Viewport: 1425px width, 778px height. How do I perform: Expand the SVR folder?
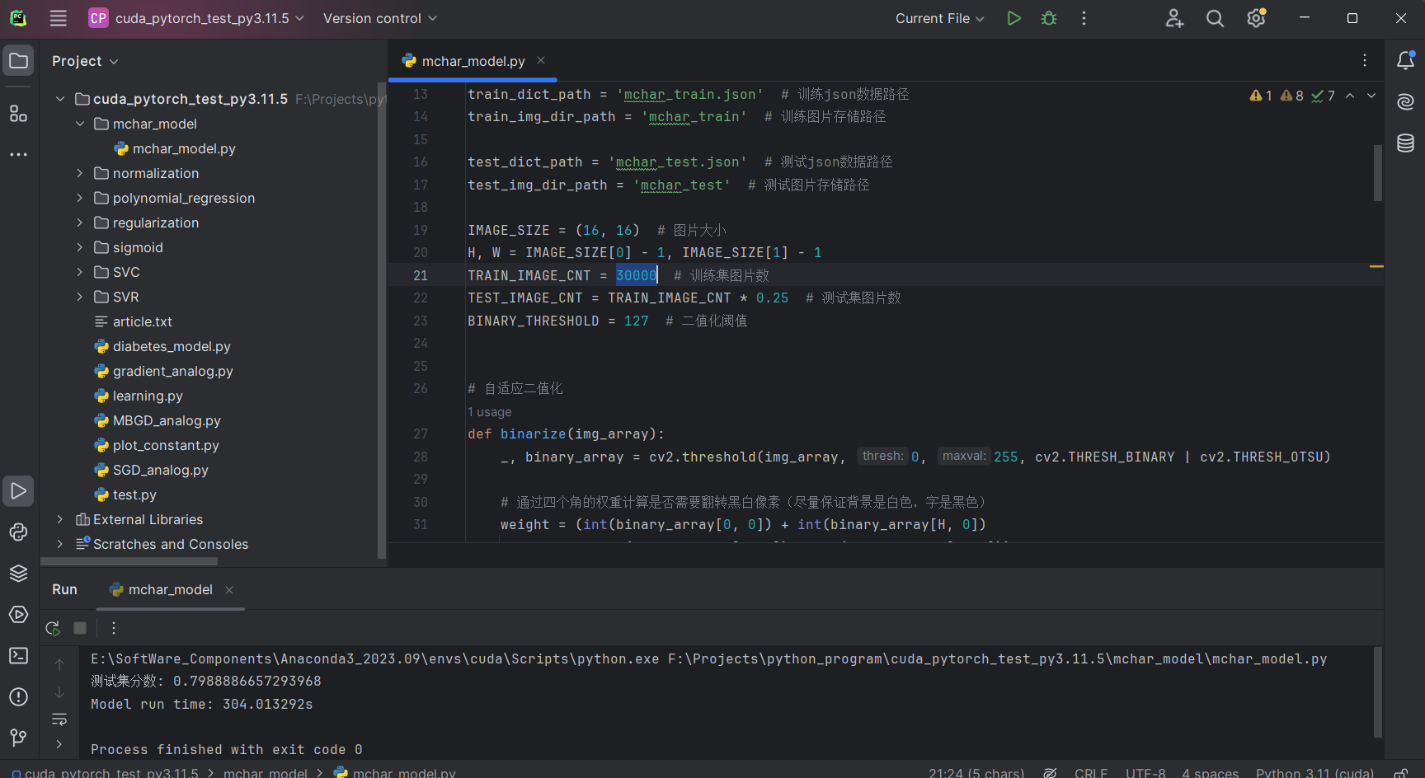click(x=80, y=297)
